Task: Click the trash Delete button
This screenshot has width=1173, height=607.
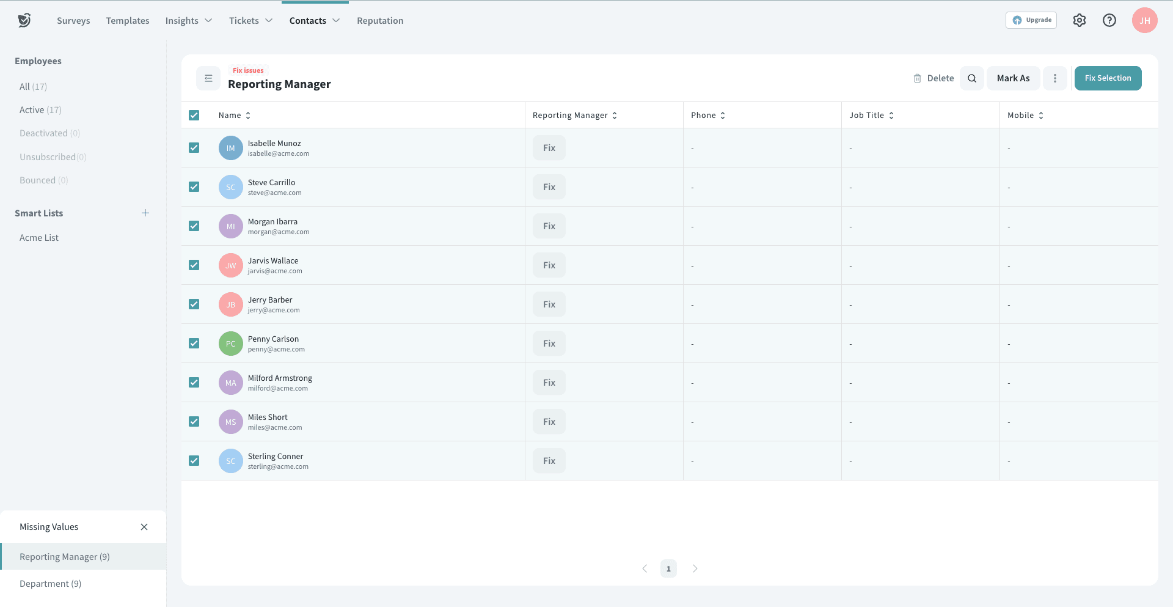Action: coord(934,78)
